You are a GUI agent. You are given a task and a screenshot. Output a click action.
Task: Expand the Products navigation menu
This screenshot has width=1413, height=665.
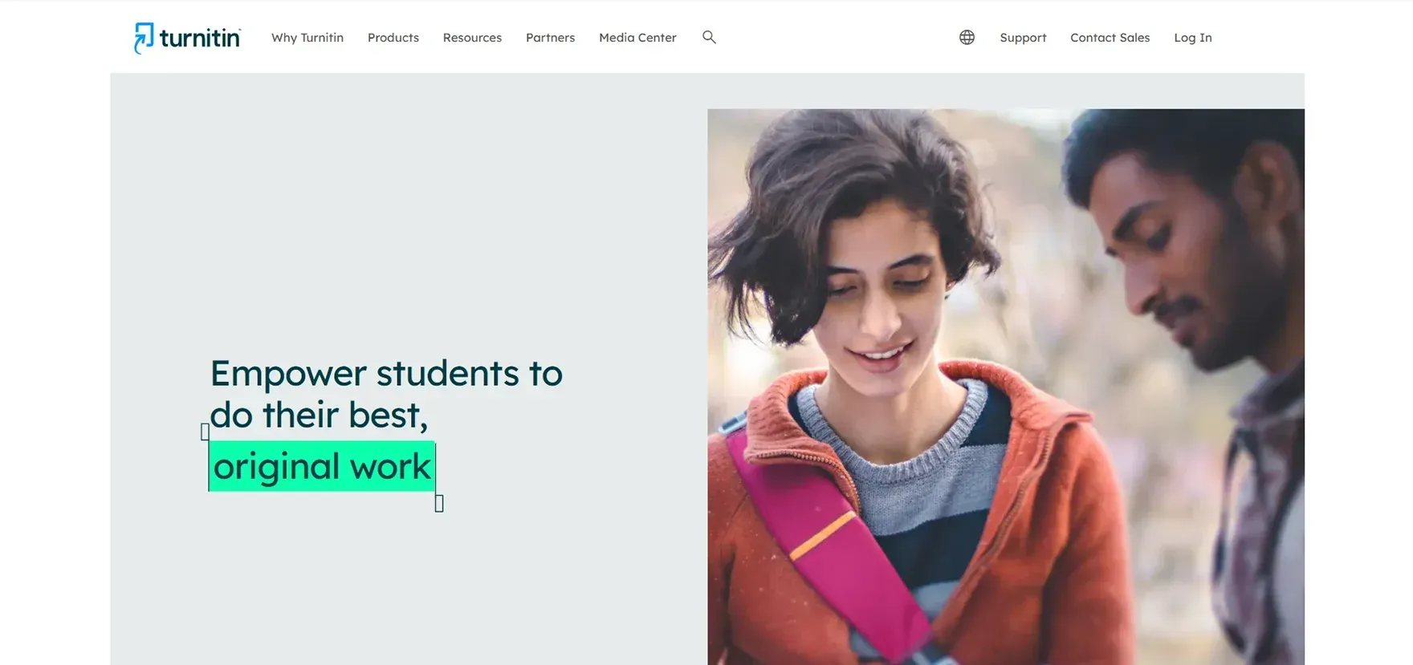click(393, 38)
